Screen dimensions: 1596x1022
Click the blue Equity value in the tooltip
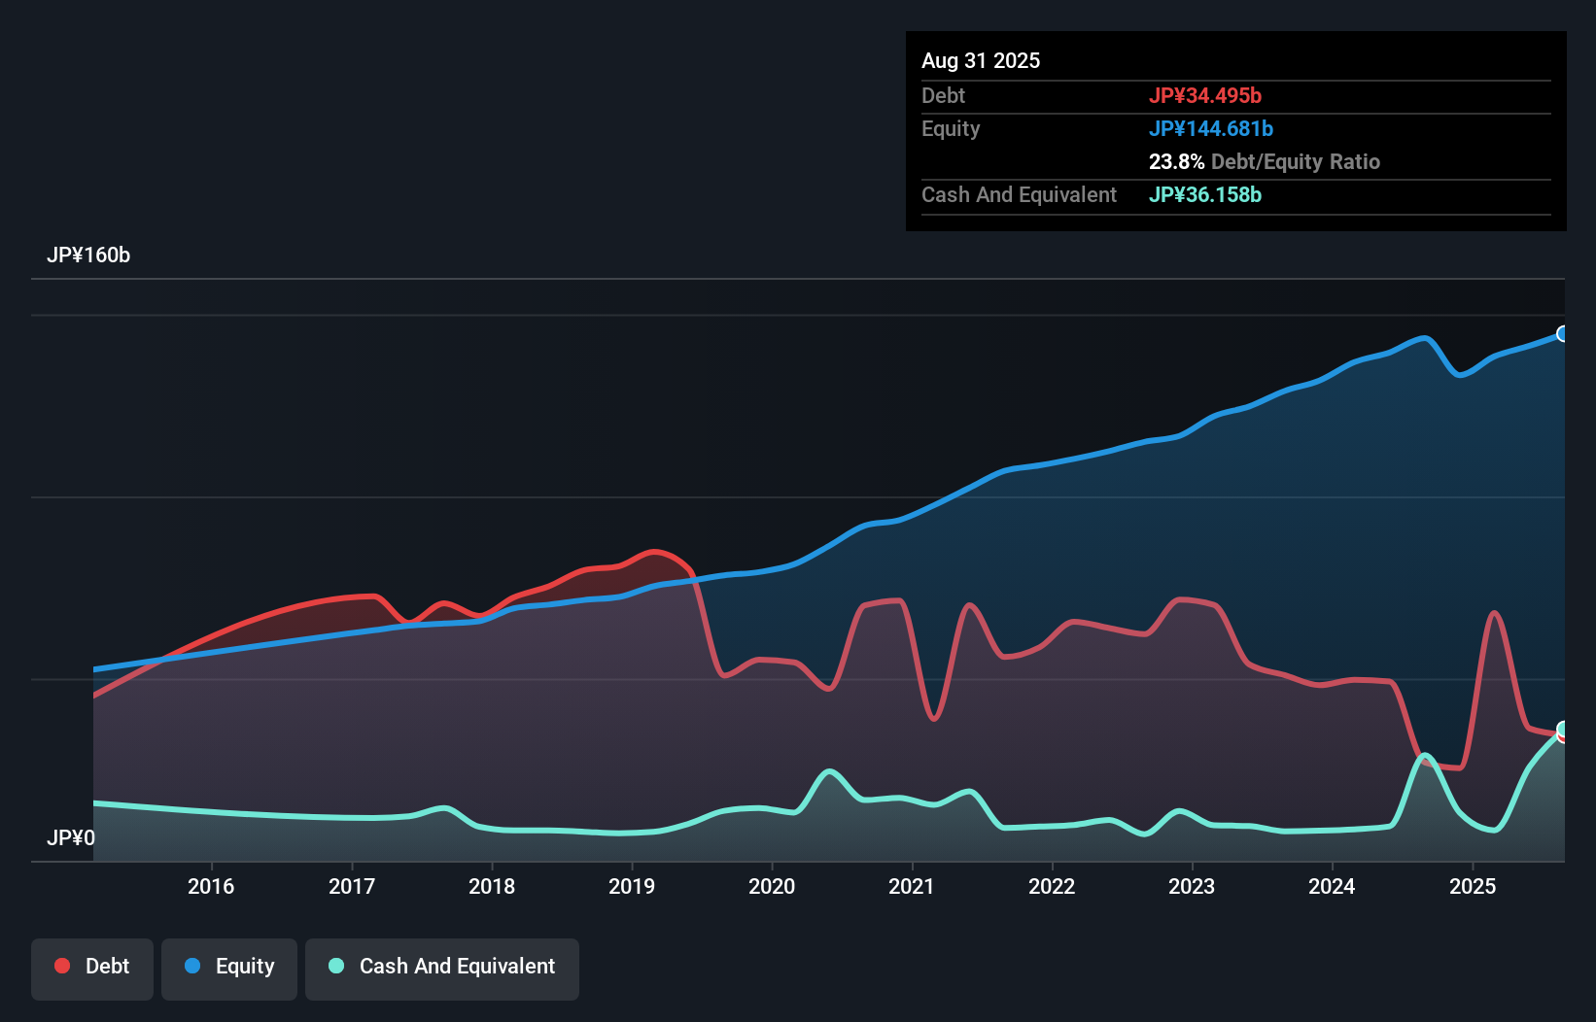click(x=1212, y=128)
